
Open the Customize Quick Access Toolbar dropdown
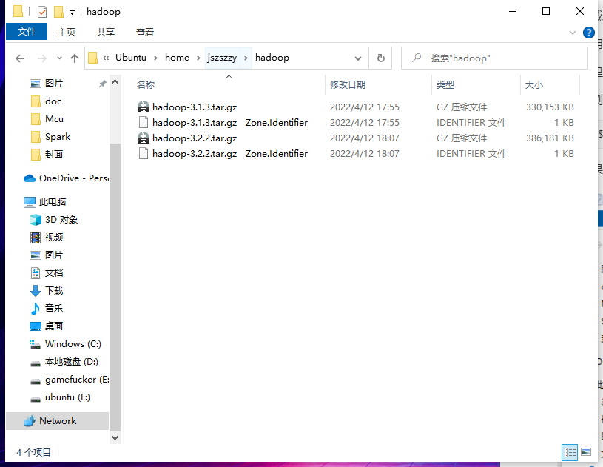click(x=72, y=13)
